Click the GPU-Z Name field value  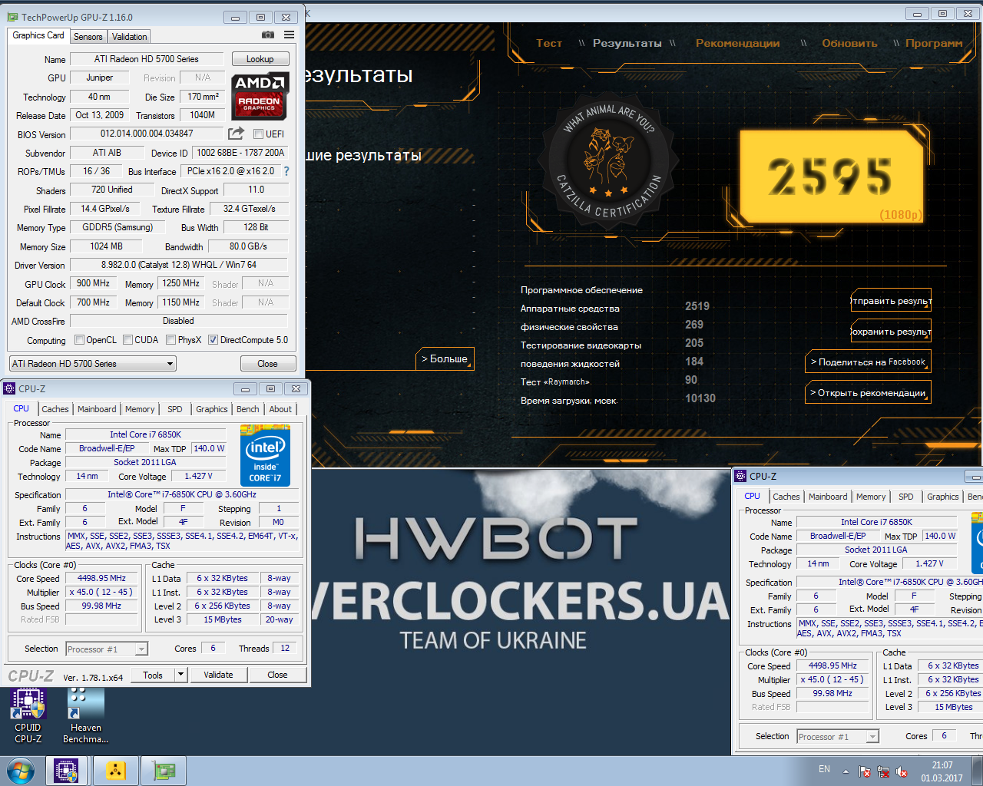(x=147, y=59)
